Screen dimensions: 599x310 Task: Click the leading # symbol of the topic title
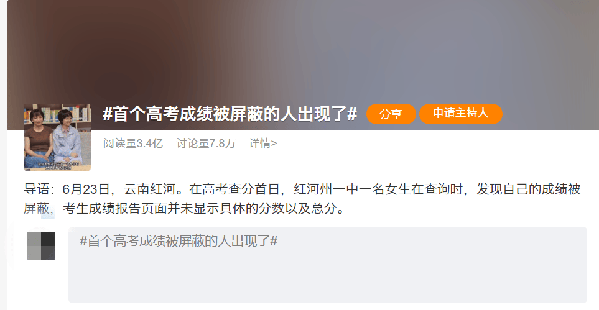coord(108,114)
